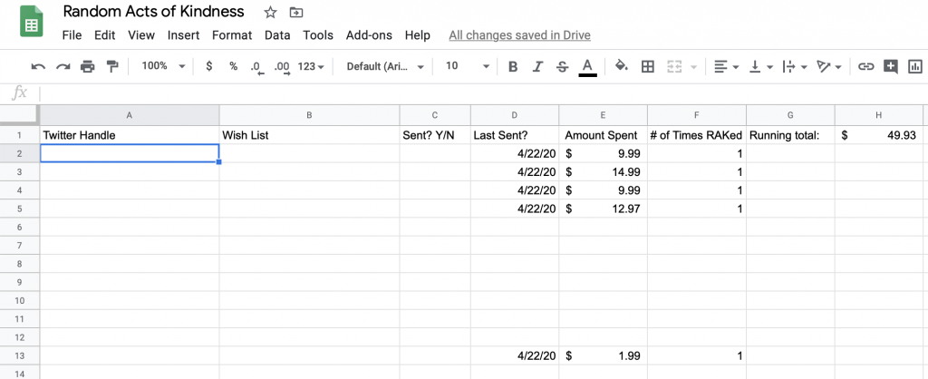
Task: Click the Format as currency $ button
Action: [209, 66]
